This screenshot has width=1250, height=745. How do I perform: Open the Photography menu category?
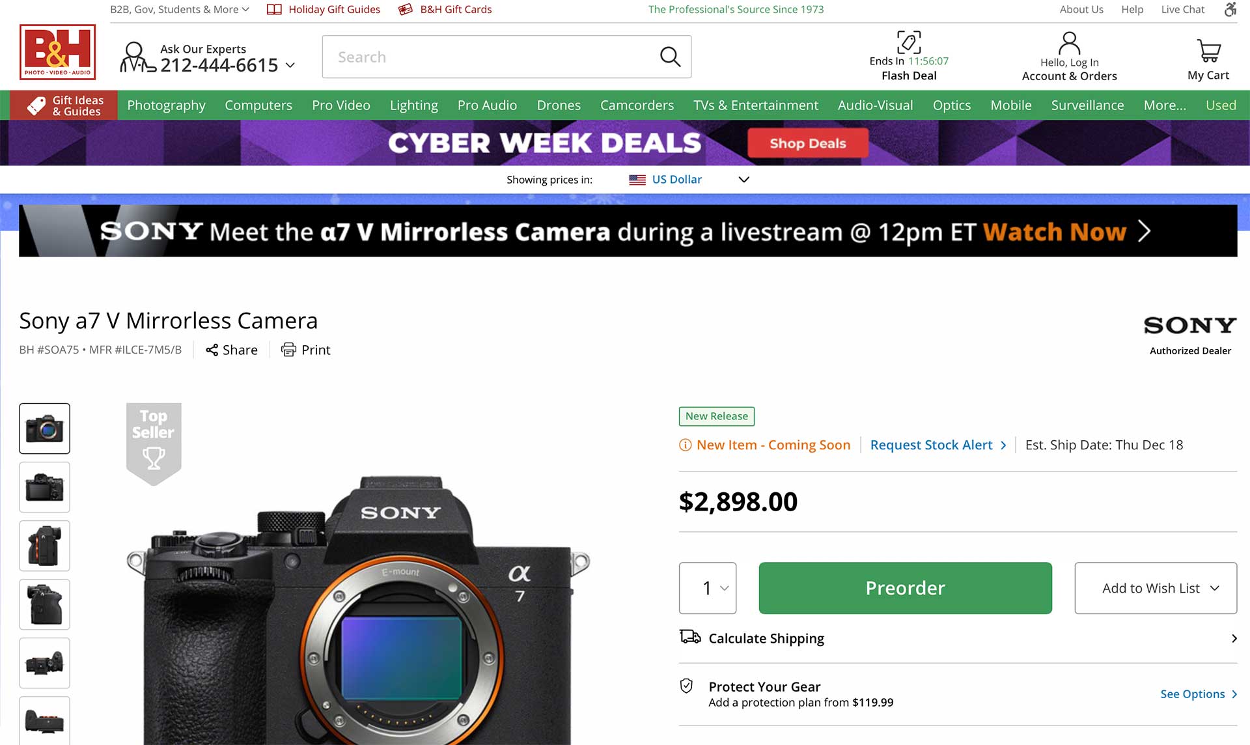tap(166, 105)
